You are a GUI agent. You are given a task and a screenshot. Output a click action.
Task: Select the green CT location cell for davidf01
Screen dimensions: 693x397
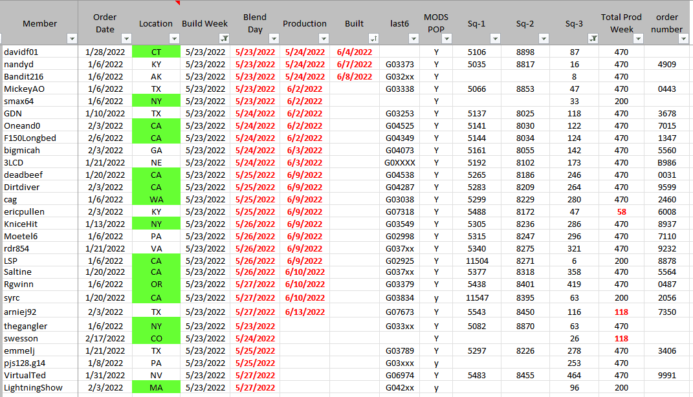(x=156, y=52)
